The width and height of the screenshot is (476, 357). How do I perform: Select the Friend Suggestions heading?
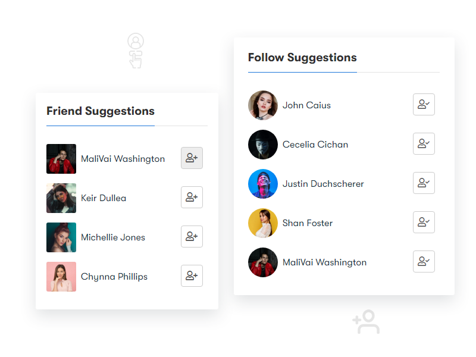(101, 111)
